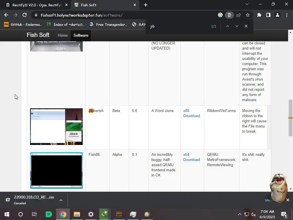
Task: Open the Jibberish screenshot thumbnail
Action: [x=56, y=126]
